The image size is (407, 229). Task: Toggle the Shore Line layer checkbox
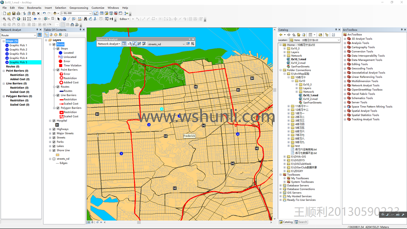54,150
